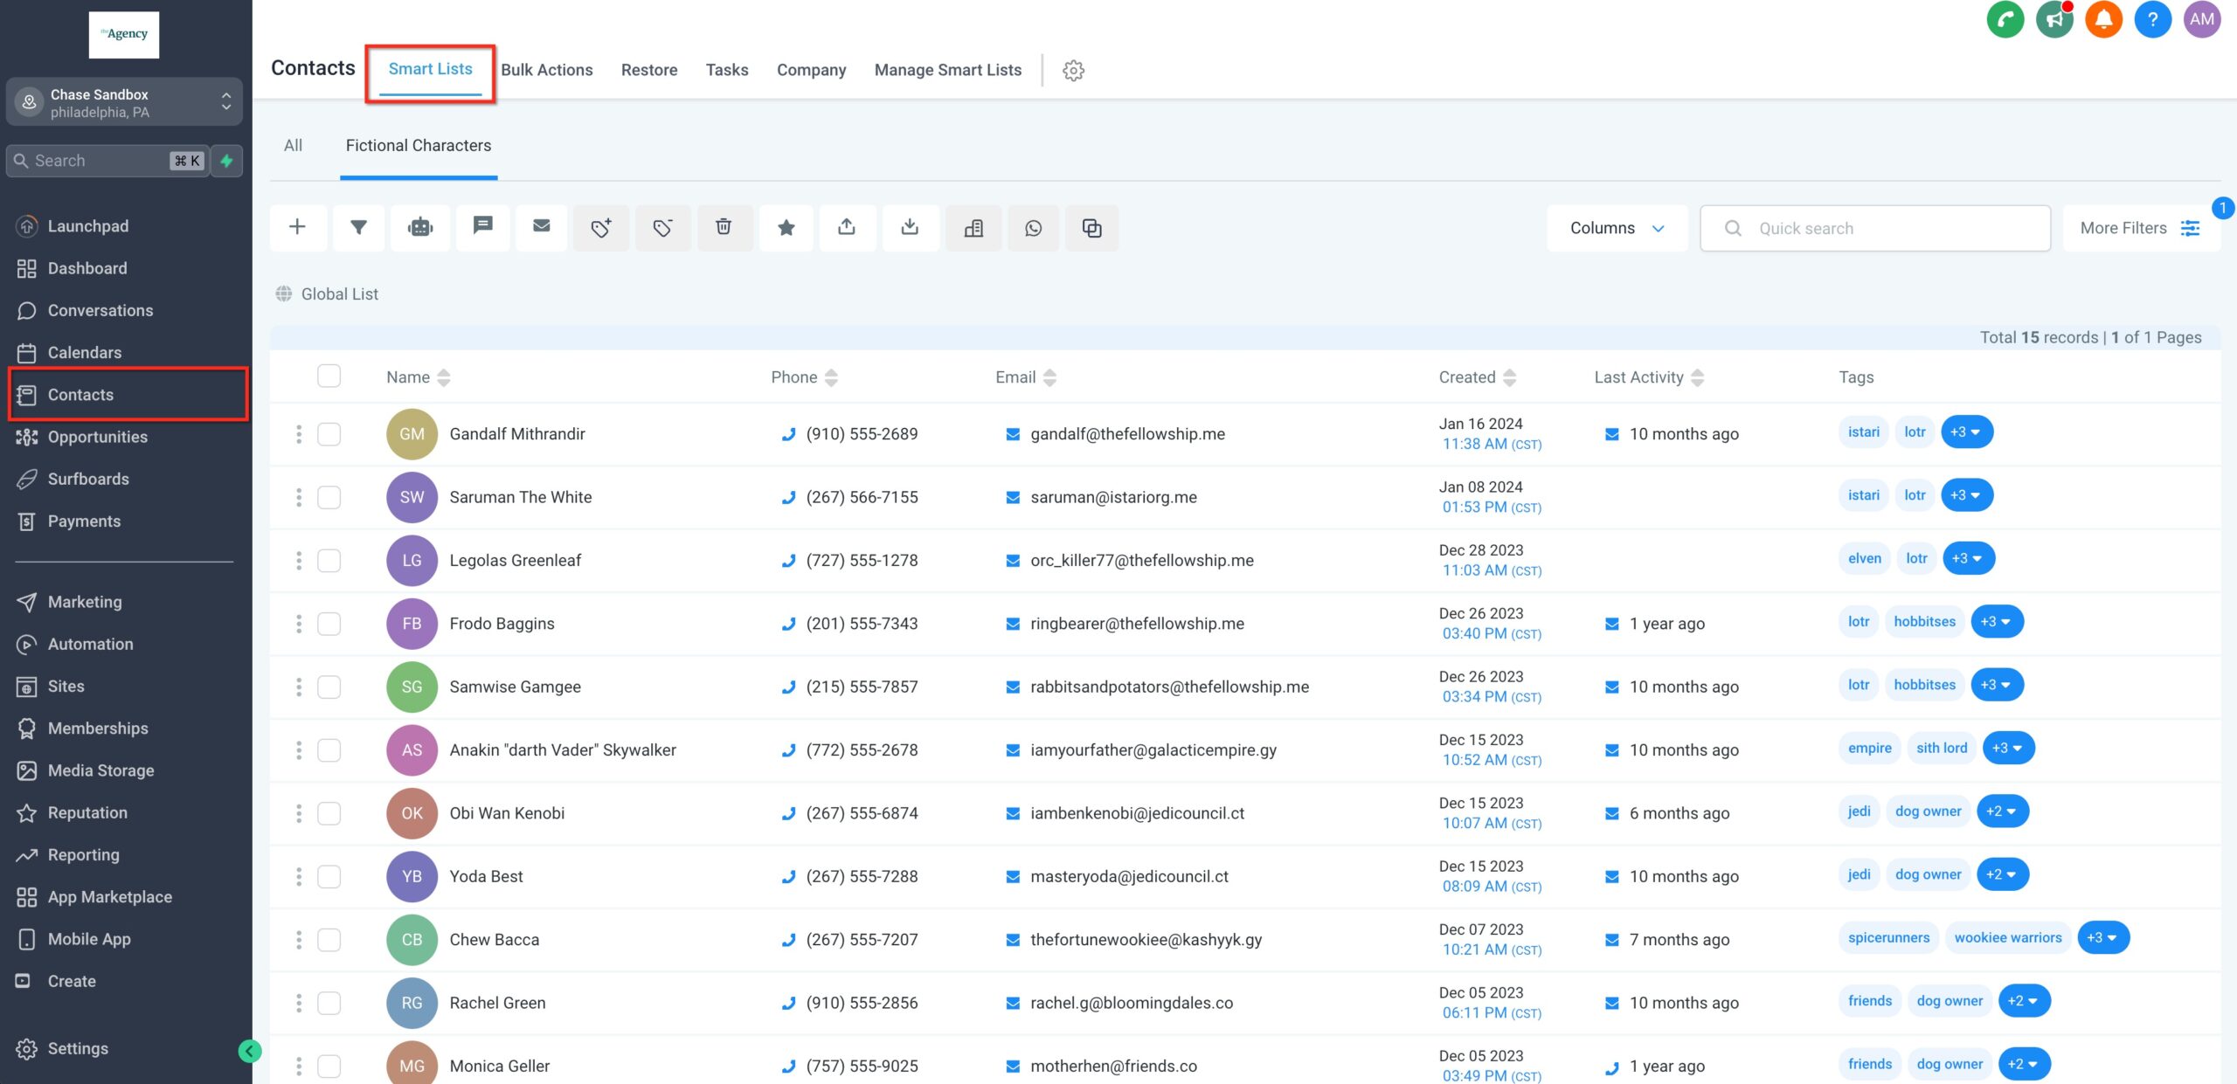The image size is (2237, 1084).
Task: Open the Columns dropdown
Action: (1617, 227)
